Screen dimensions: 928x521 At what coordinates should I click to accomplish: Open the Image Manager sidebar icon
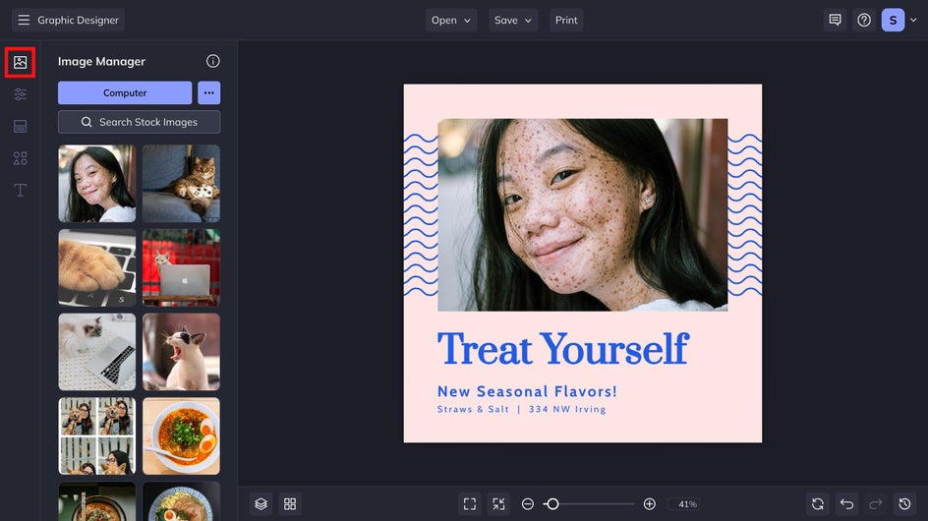click(x=20, y=62)
